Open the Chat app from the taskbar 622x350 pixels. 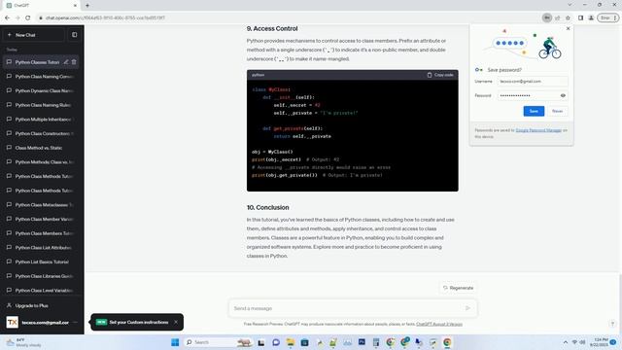pyautogui.click(x=276, y=342)
